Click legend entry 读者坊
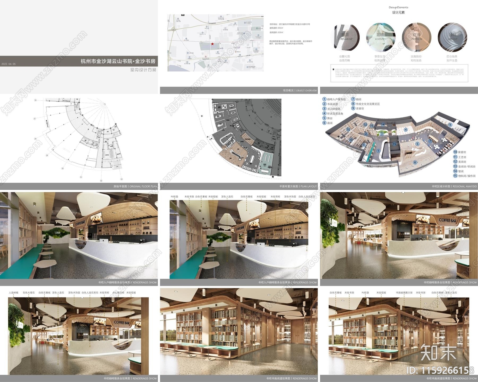 point(360,108)
